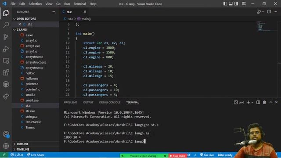Image resolution: width=281 pixels, height=158 pixels.
Task: Open the View menu
Action: tap(49, 4)
